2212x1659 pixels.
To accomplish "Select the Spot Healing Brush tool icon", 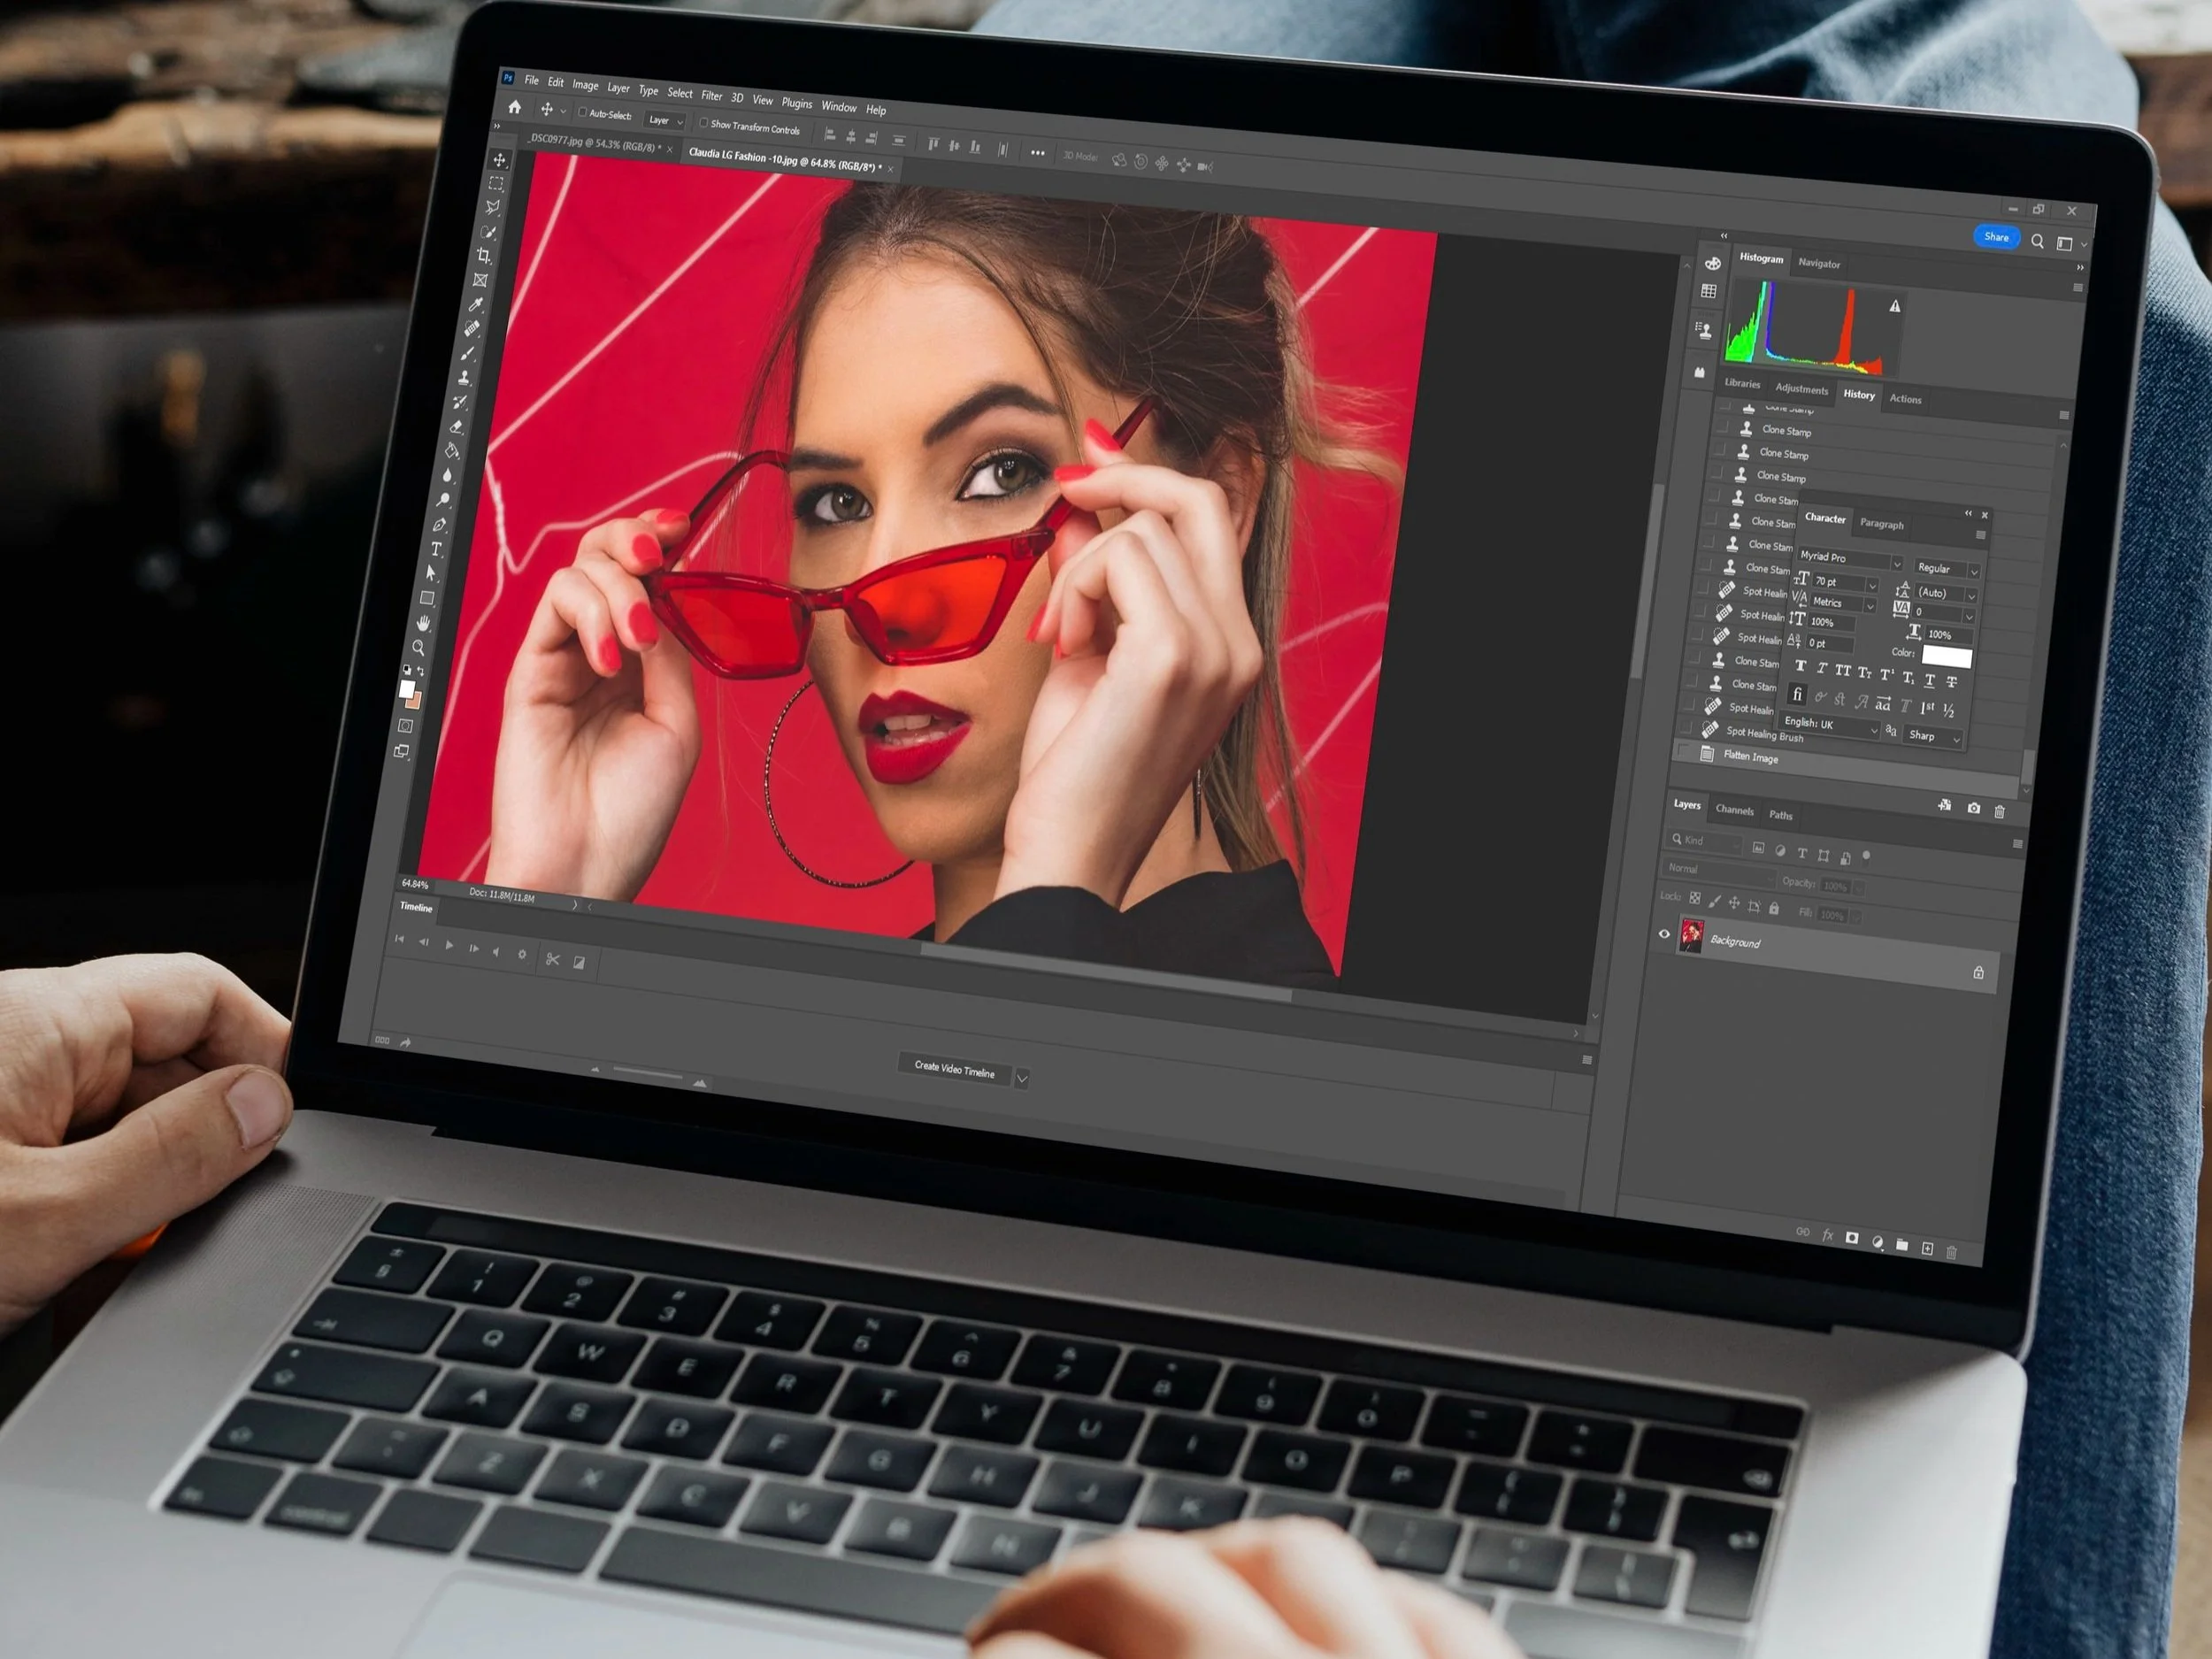I will [472, 329].
